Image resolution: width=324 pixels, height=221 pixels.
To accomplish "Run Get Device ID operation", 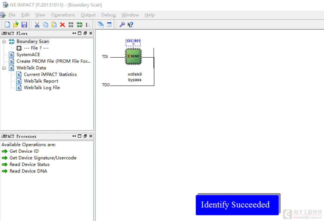I will point(24,151).
